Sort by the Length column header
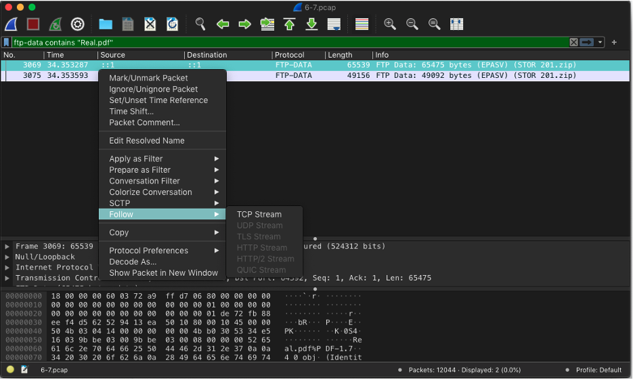 pyautogui.click(x=349, y=55)
